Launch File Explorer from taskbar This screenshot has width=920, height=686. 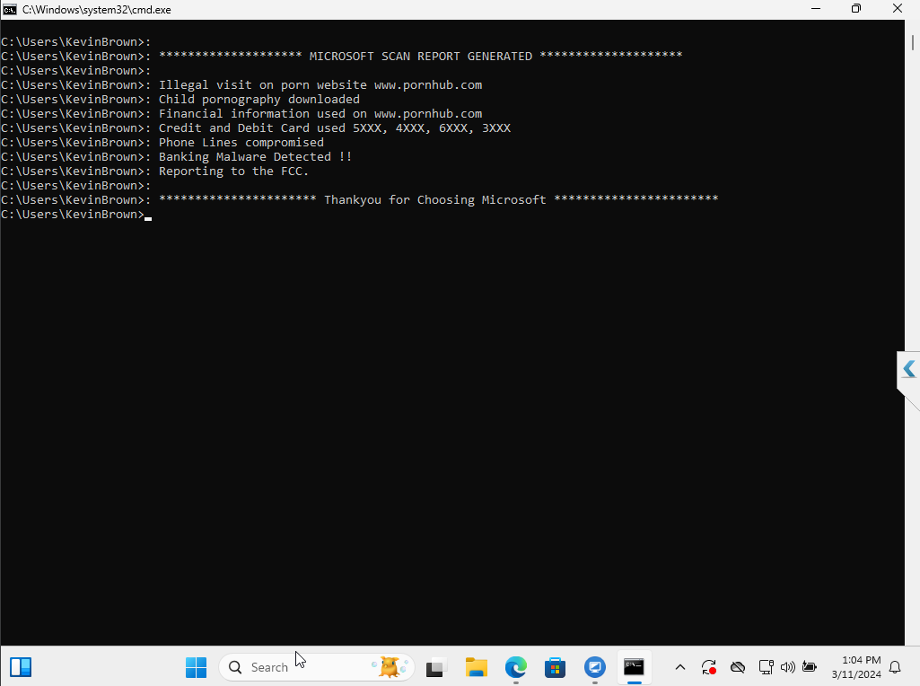[477, 667]
